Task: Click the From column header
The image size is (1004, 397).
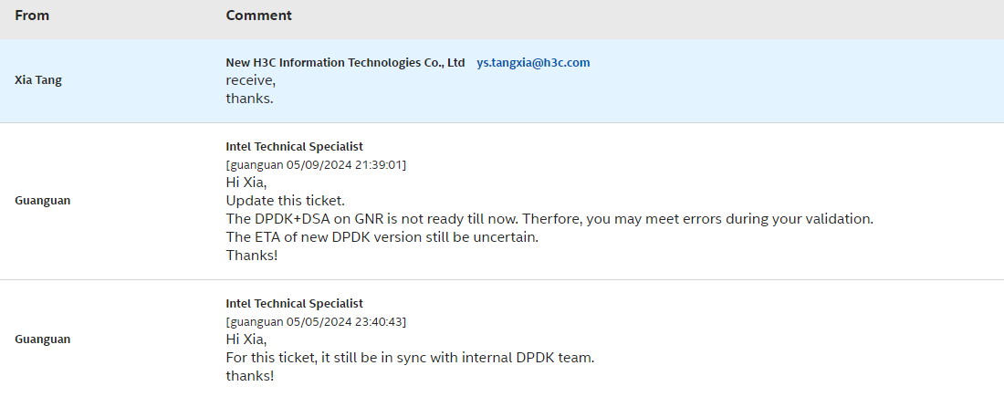Action: click(32, 16)
